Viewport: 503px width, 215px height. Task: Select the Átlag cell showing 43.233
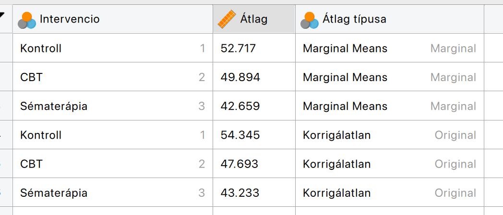coord(238,193)
